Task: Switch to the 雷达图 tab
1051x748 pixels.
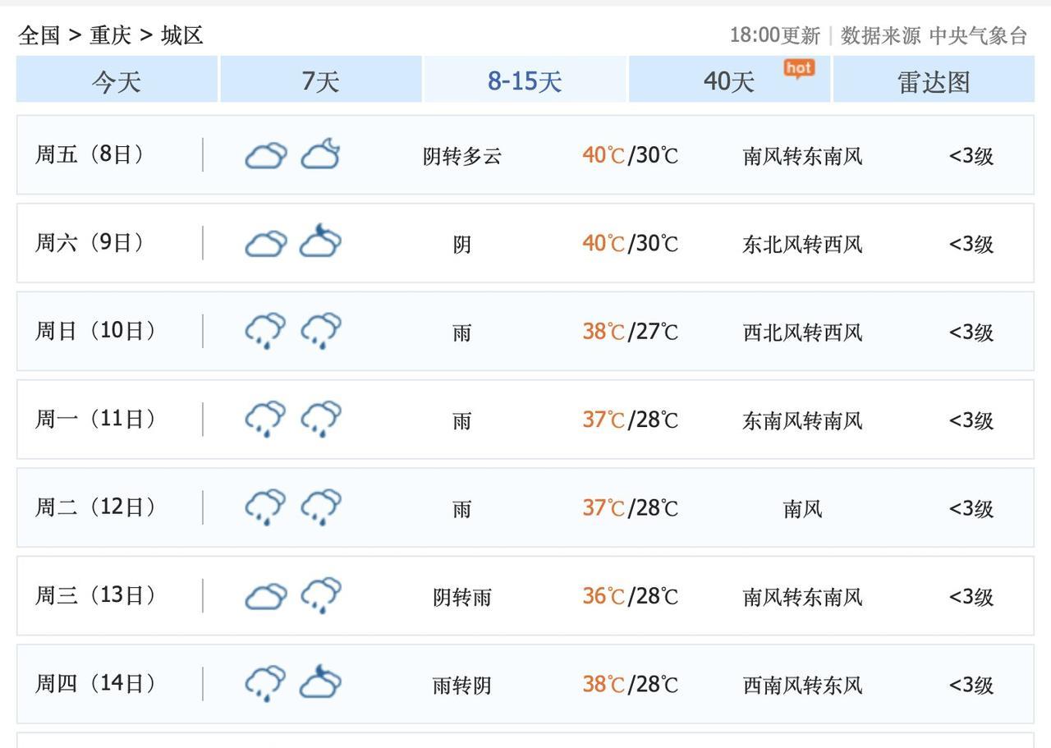Action: (x=934, y=80)
